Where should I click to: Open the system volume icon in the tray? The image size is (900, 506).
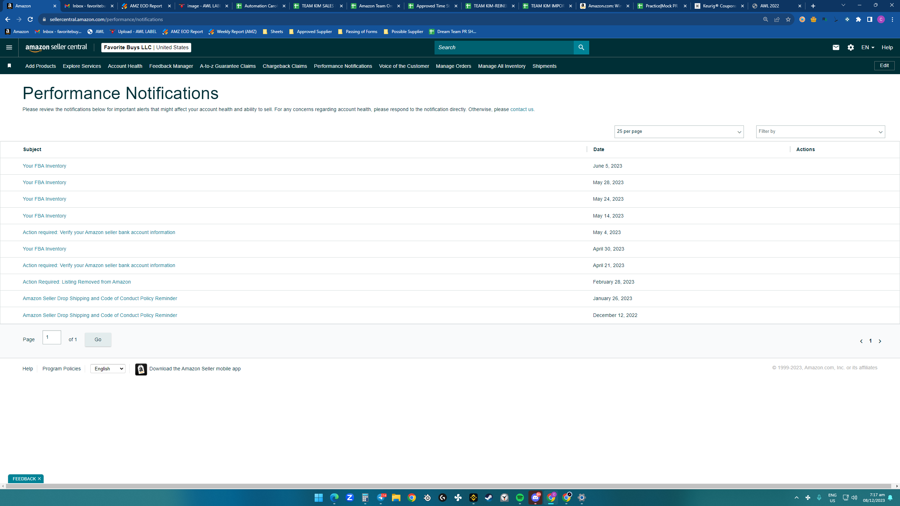(x=854, y=498)
